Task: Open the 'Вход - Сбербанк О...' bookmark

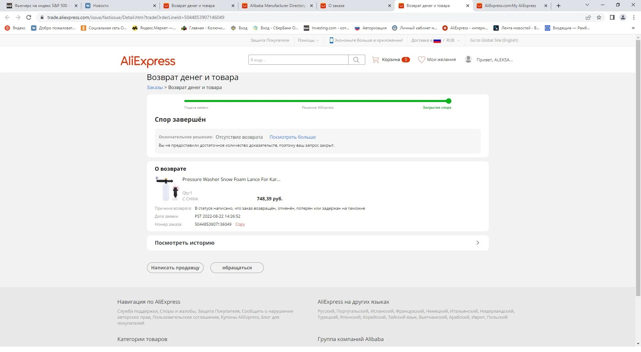Action: pos(276,28)
